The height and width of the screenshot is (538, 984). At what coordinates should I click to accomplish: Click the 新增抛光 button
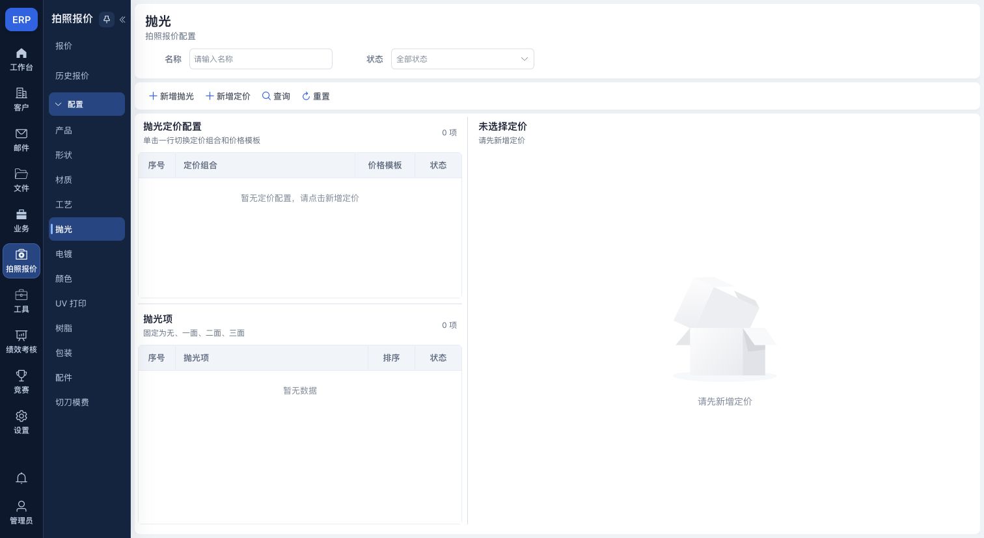click(172, 96)
